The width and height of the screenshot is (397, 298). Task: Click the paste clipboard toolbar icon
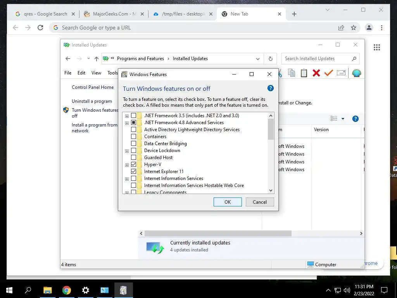304,73
